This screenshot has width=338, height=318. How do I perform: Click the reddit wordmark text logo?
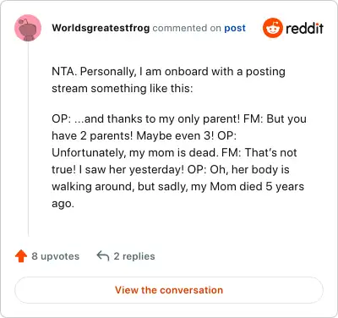pyautogui.click(x=305, y=28)
